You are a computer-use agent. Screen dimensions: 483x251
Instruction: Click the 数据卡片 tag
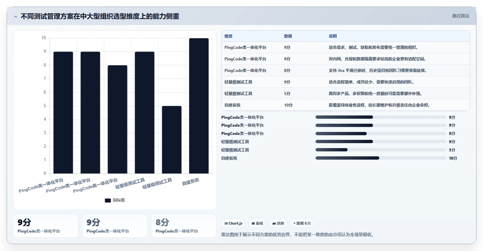coord(302,223)
